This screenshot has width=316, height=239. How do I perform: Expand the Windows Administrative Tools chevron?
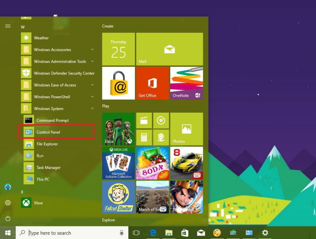(92, 61)
